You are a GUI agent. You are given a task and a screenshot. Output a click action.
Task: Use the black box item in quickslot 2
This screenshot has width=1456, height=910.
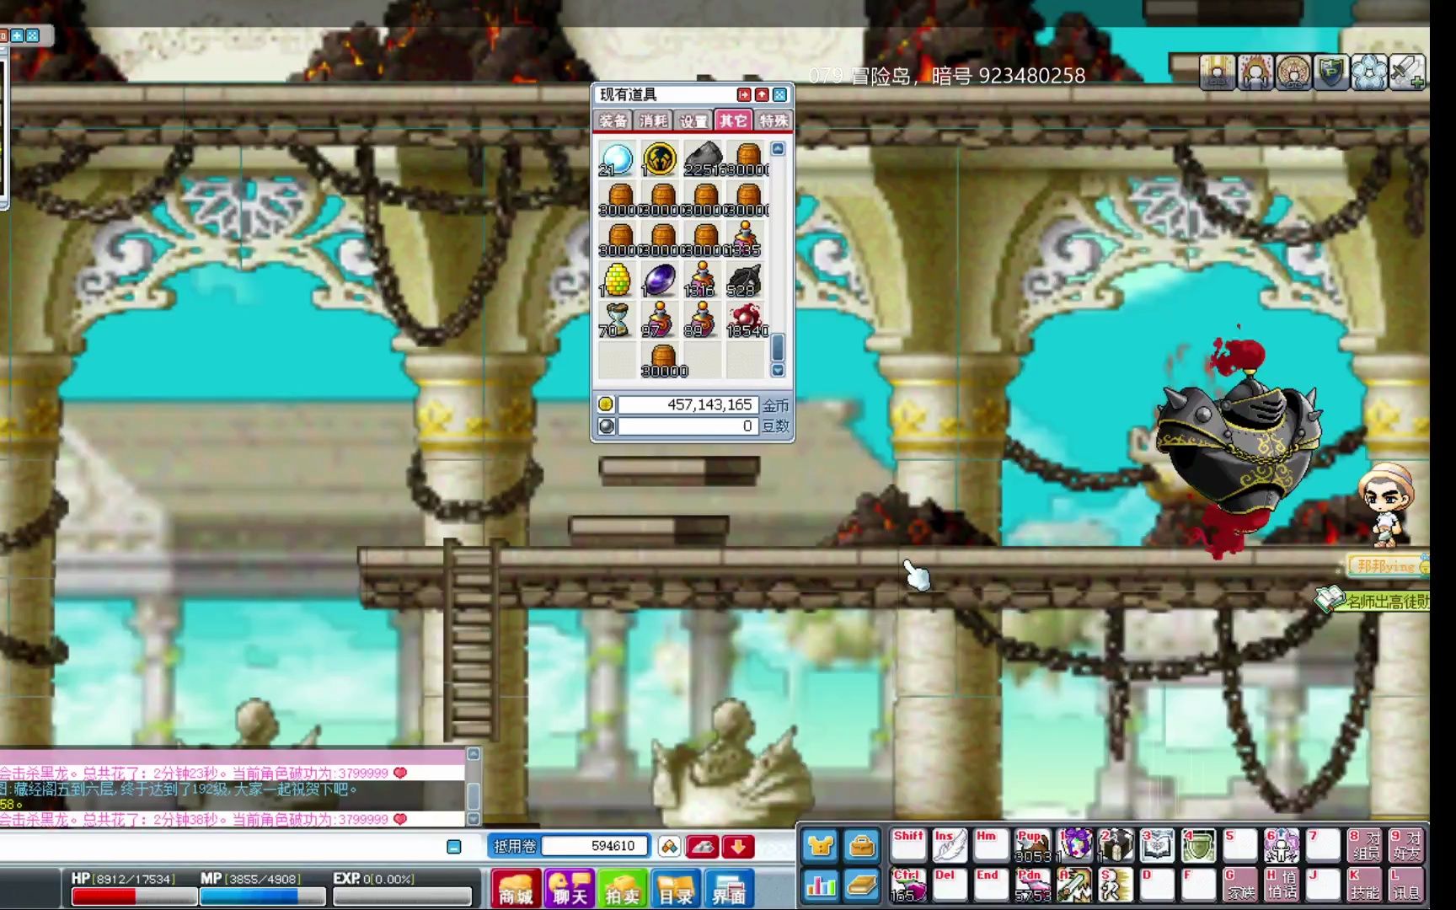[1116, 846]
